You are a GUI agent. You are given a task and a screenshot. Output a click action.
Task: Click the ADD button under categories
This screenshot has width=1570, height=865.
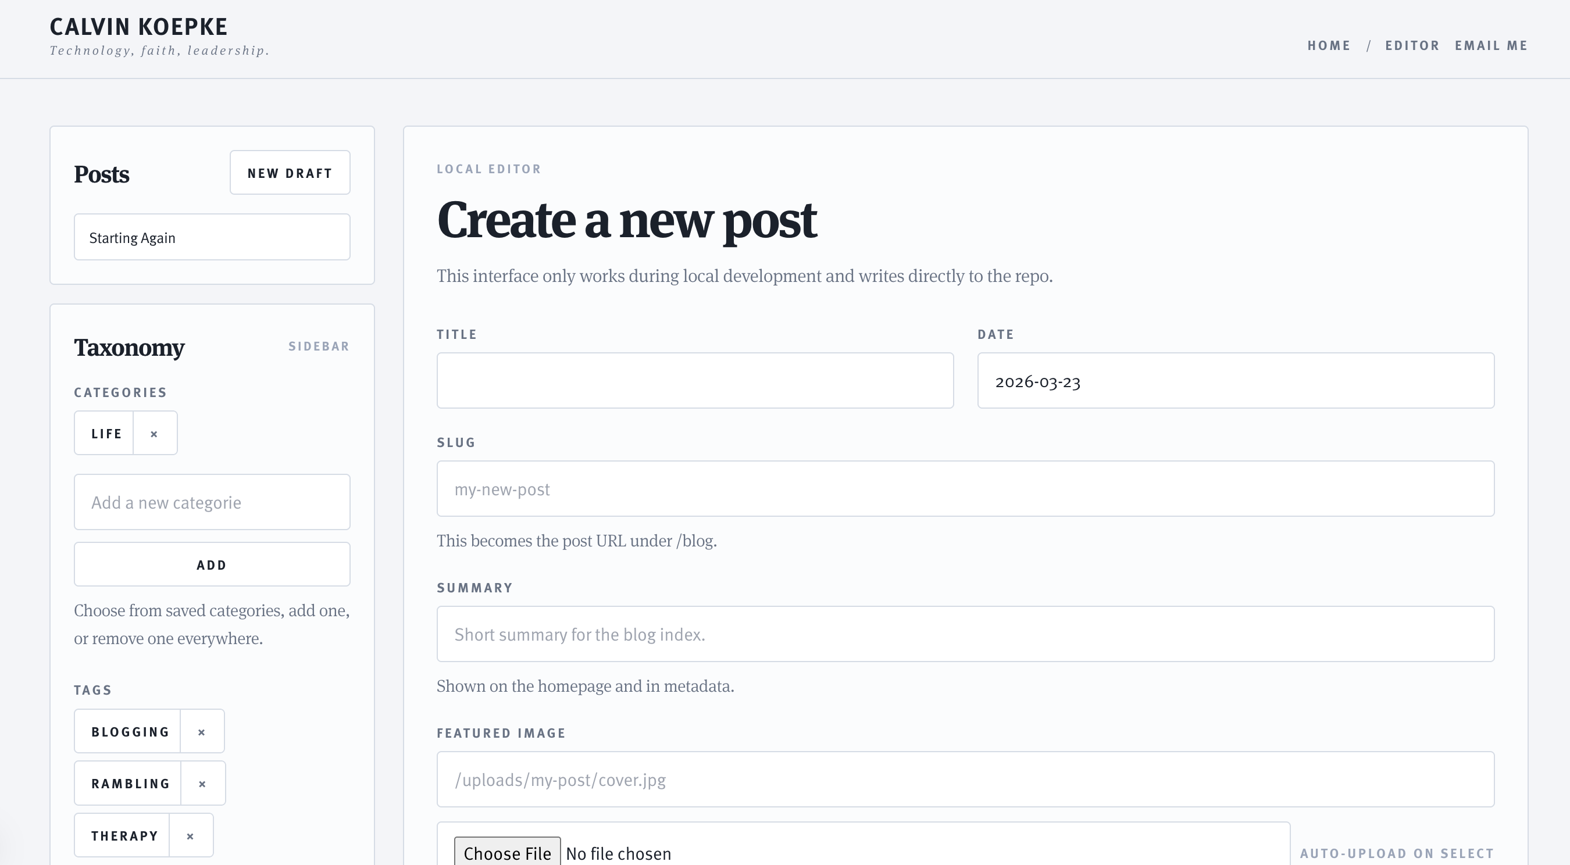coord(211,564)
